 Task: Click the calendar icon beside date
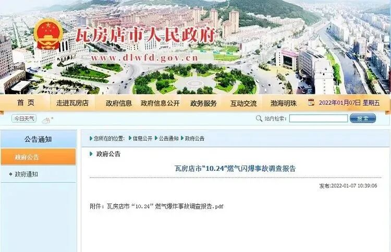point(311,103)
